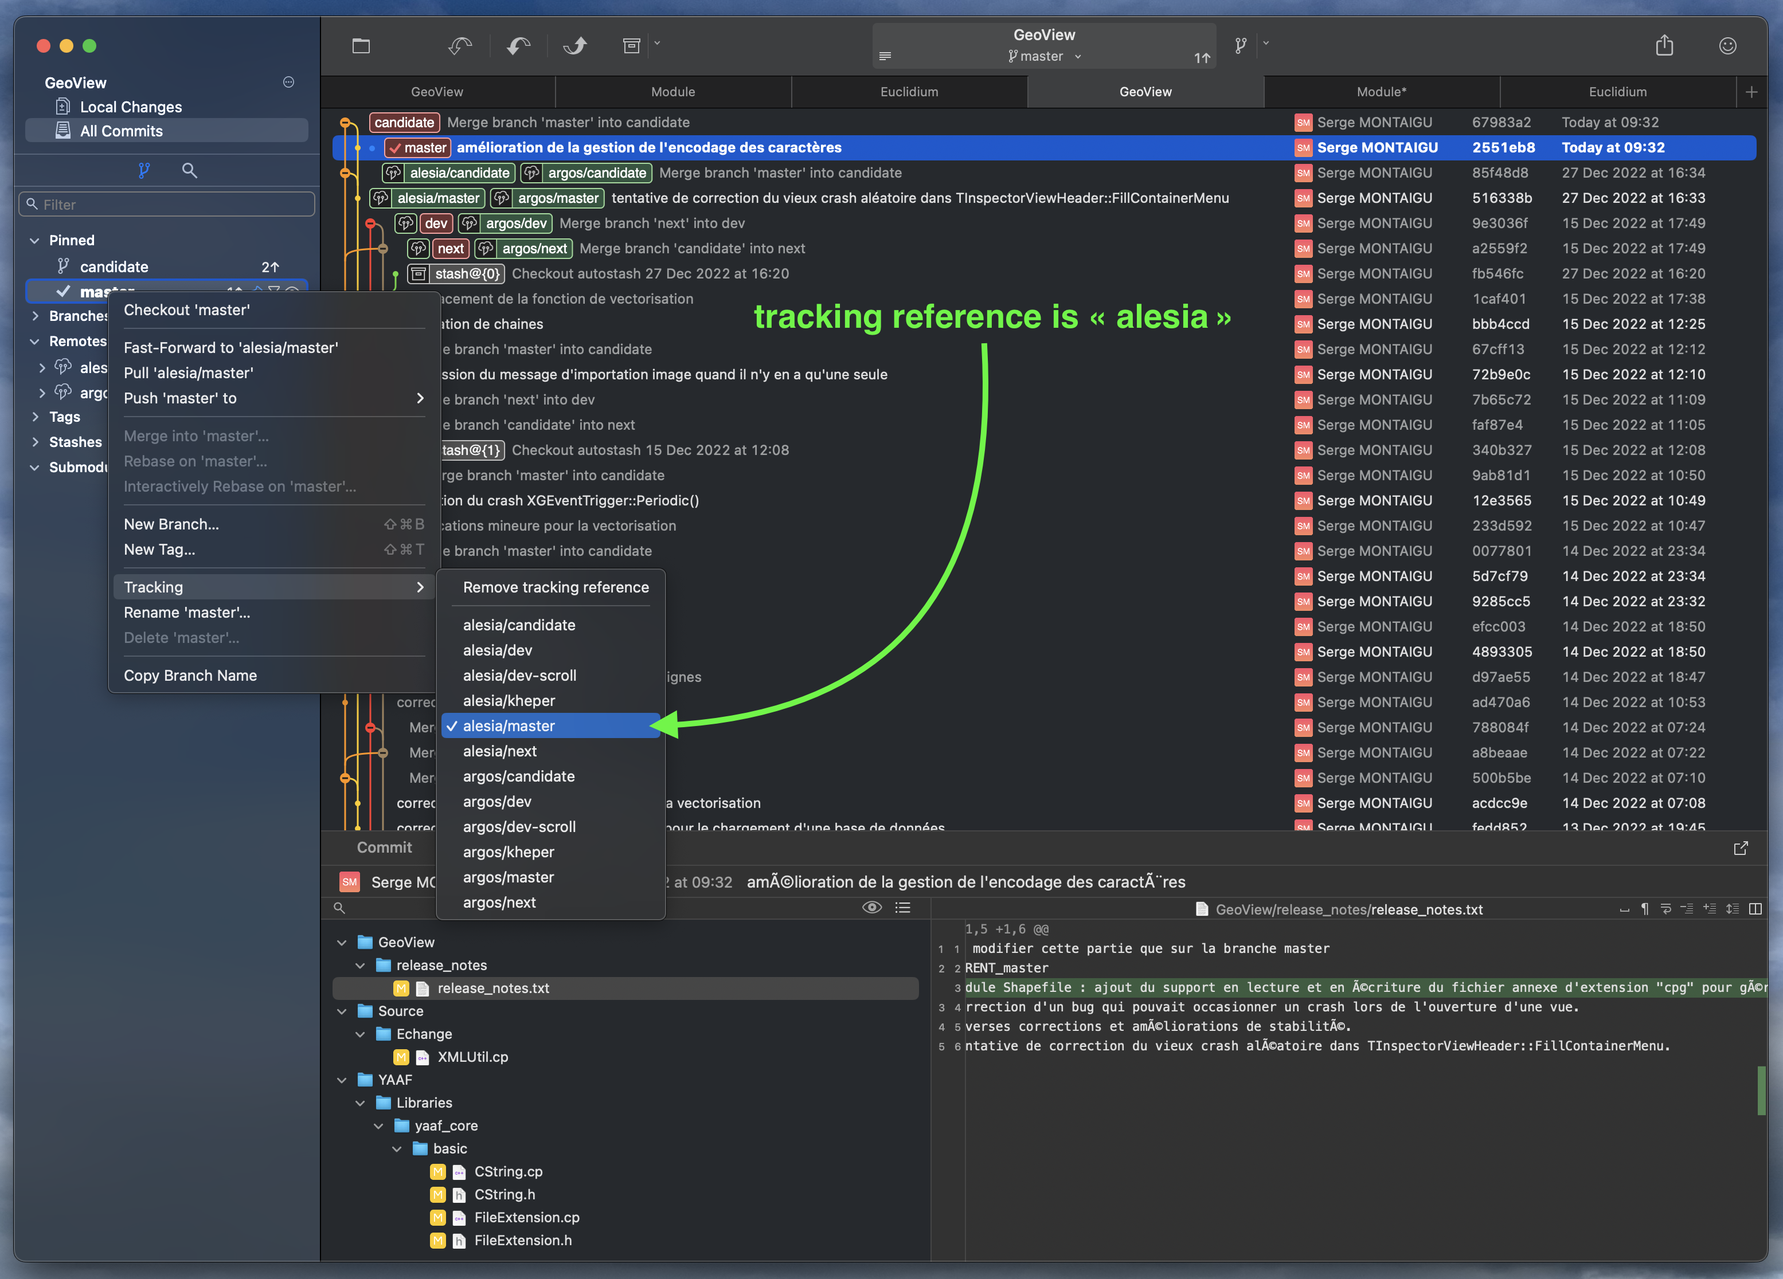Open a repository with the folder toolbar icon
This screenshot has height=1279, width=1783.
[x=362, y=46]
